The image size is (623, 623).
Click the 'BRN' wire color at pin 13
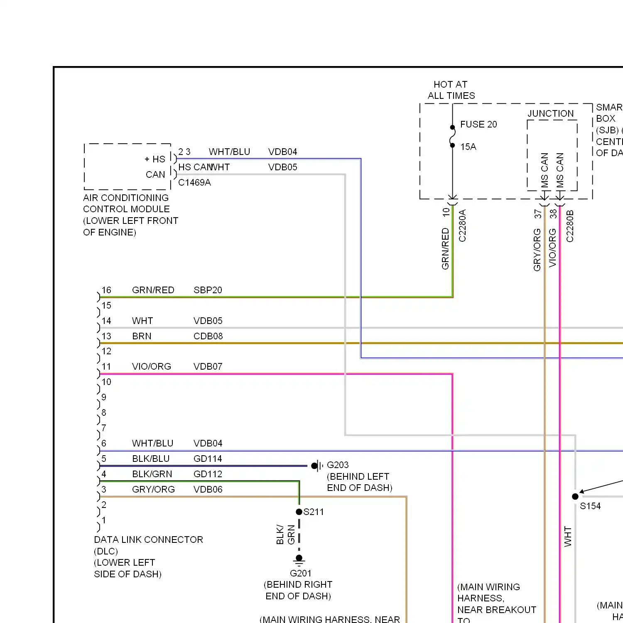pos(142,336)
